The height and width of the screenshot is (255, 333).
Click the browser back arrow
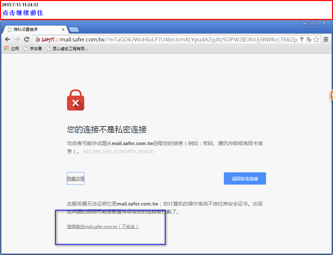[x=7, y=39]
